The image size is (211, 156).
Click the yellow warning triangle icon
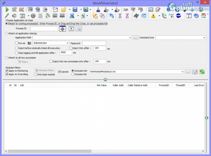click(x=153, y=16)
